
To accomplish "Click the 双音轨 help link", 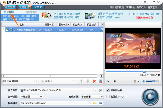I will click(27, 19).
